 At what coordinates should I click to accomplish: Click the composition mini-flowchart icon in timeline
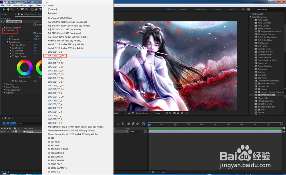(117, 124)
